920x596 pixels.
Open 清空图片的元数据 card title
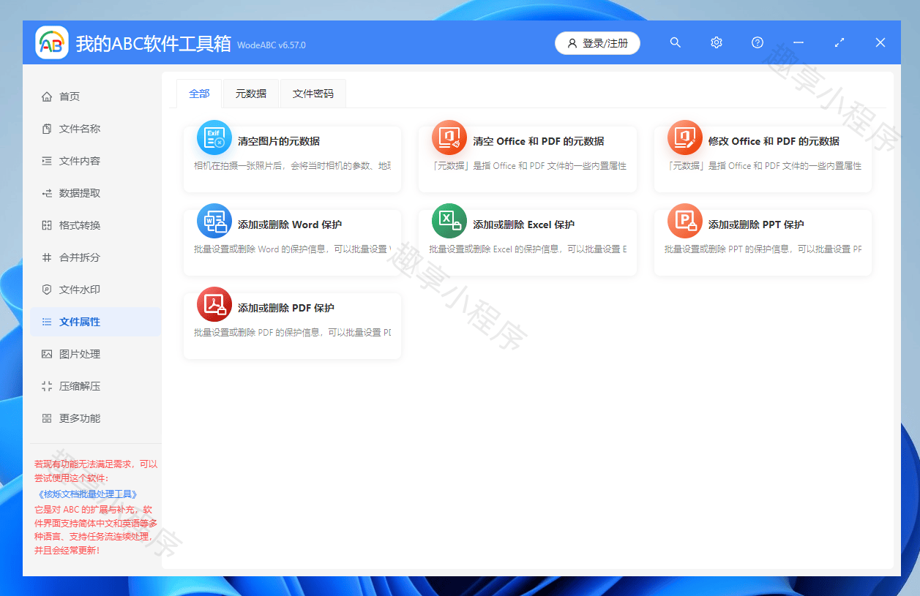click(279, 141)
